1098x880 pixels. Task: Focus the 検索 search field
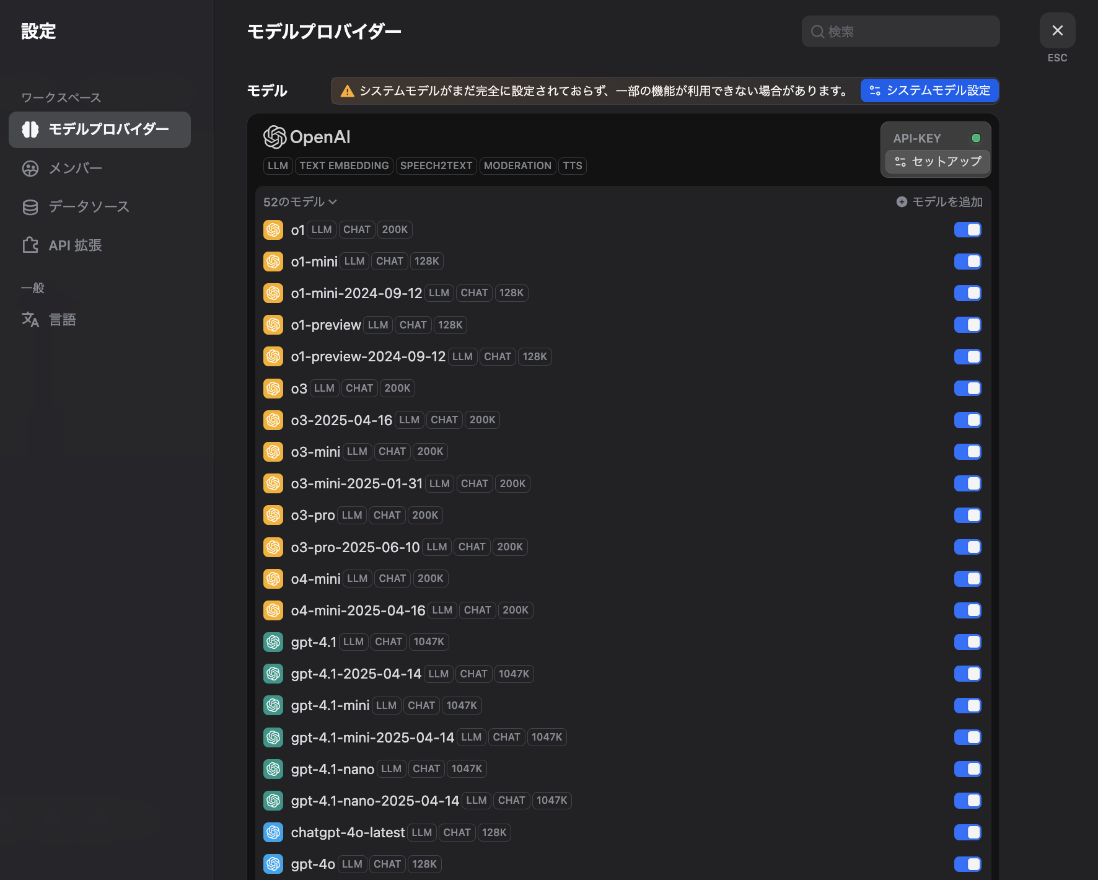(x=901, y=32)
